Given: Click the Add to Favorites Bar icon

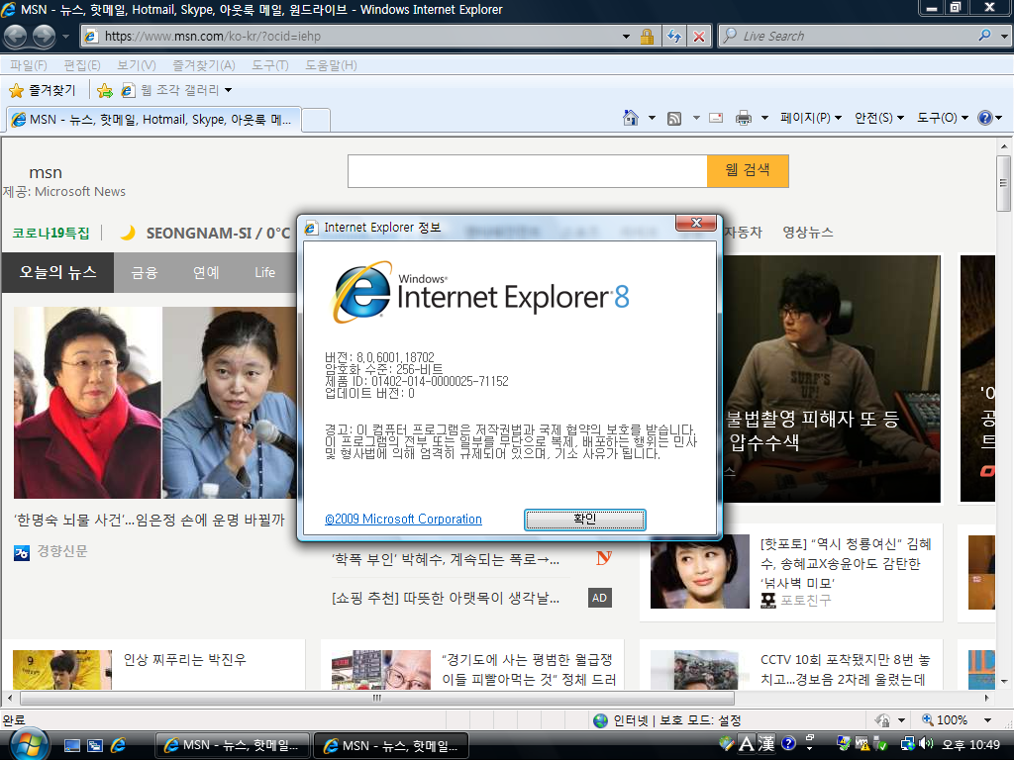Looking at the screenshot, I should click(x=105, y=90).
